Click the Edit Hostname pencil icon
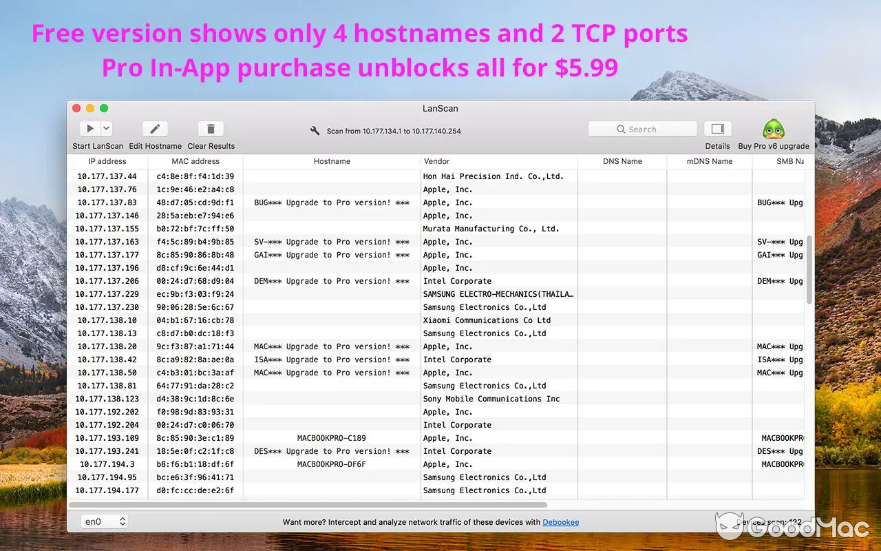 coord(155,129)
